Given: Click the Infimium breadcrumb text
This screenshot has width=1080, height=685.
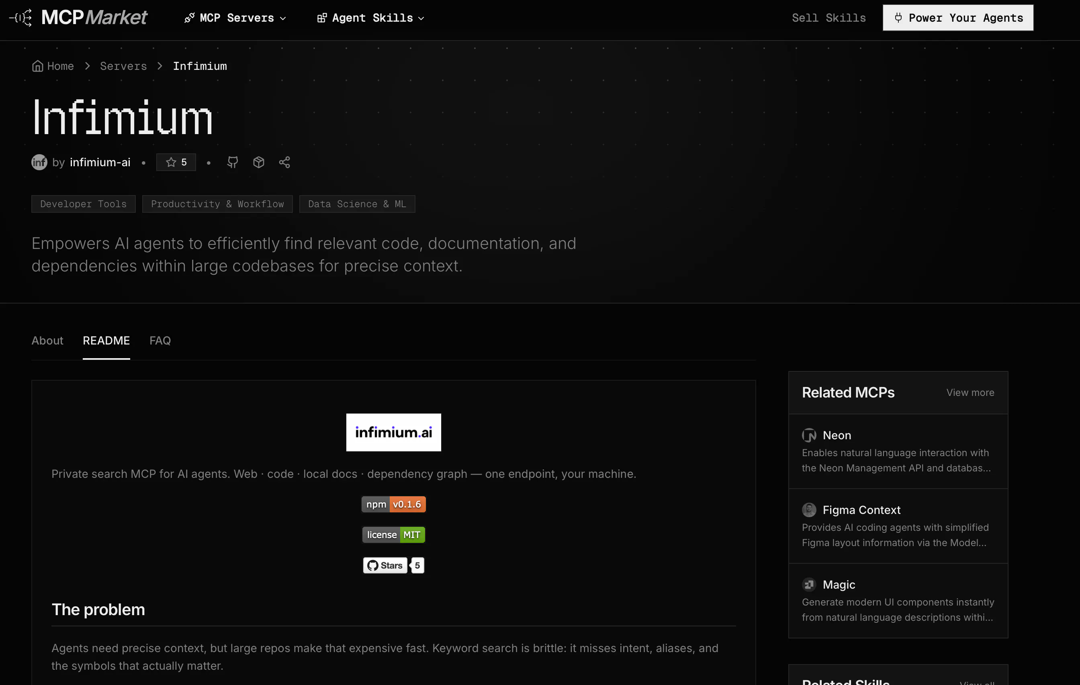Looking at the screenshot, I should tap(200, 66).
